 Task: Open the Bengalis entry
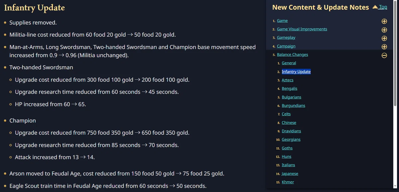click(x=289, y=88)
